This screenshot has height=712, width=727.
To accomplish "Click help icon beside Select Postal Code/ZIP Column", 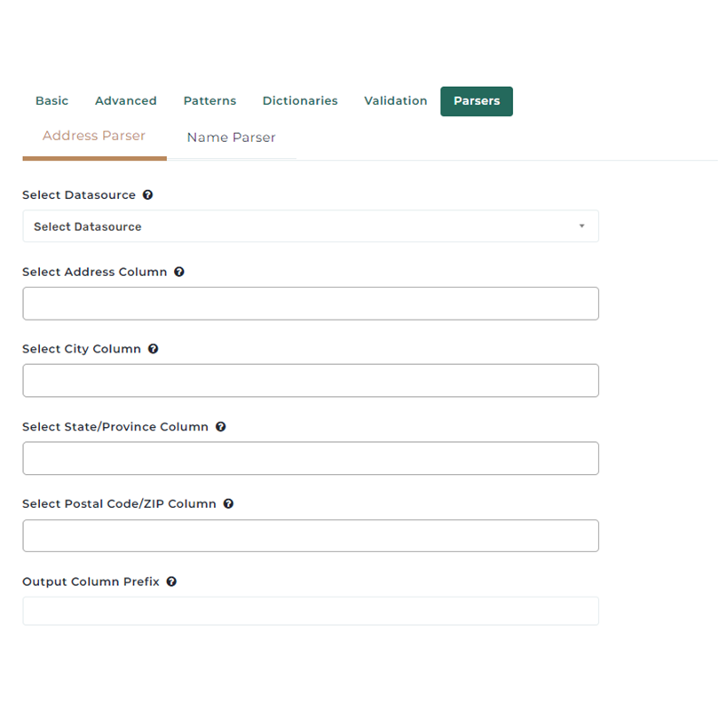I will (x=228, y=504).
